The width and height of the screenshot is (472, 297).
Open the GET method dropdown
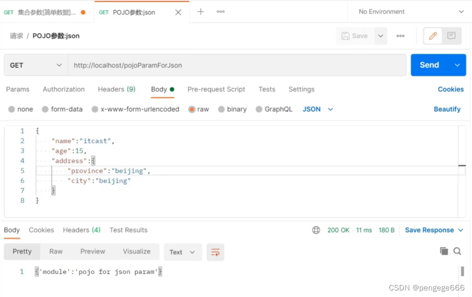(34, 65)
